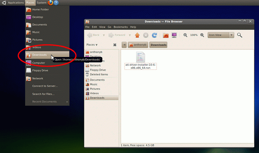Select Network in sidebar
This screenshot has height=153, width=259.
102,65
